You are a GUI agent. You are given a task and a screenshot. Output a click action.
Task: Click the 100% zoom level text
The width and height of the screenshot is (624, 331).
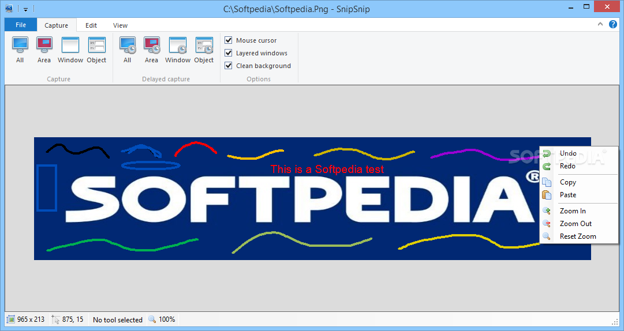tap(167, 319)
